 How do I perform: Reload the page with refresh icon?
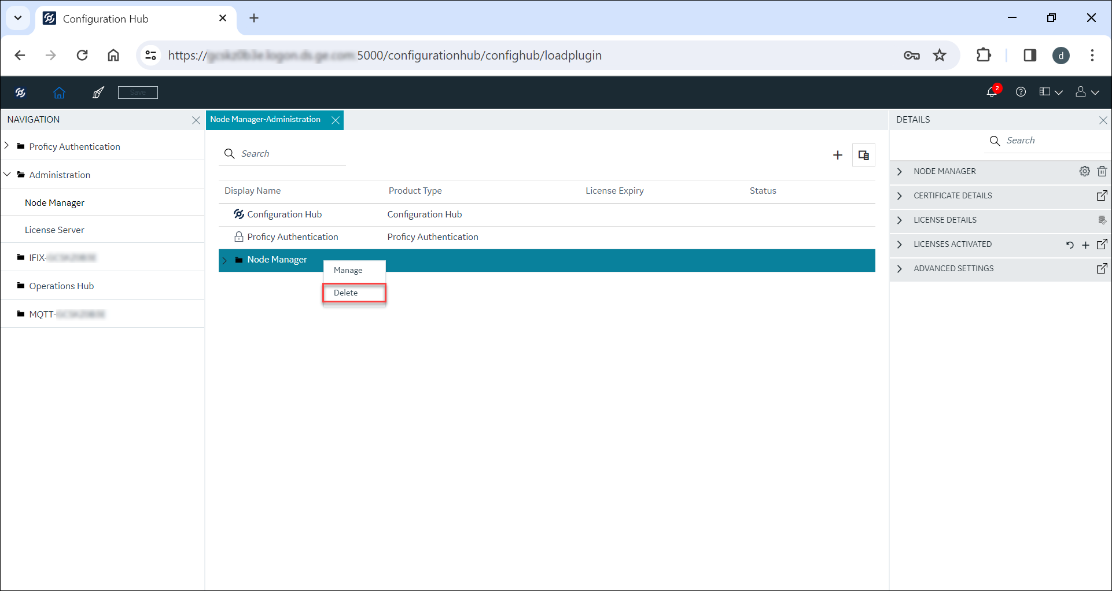[82, 56]
